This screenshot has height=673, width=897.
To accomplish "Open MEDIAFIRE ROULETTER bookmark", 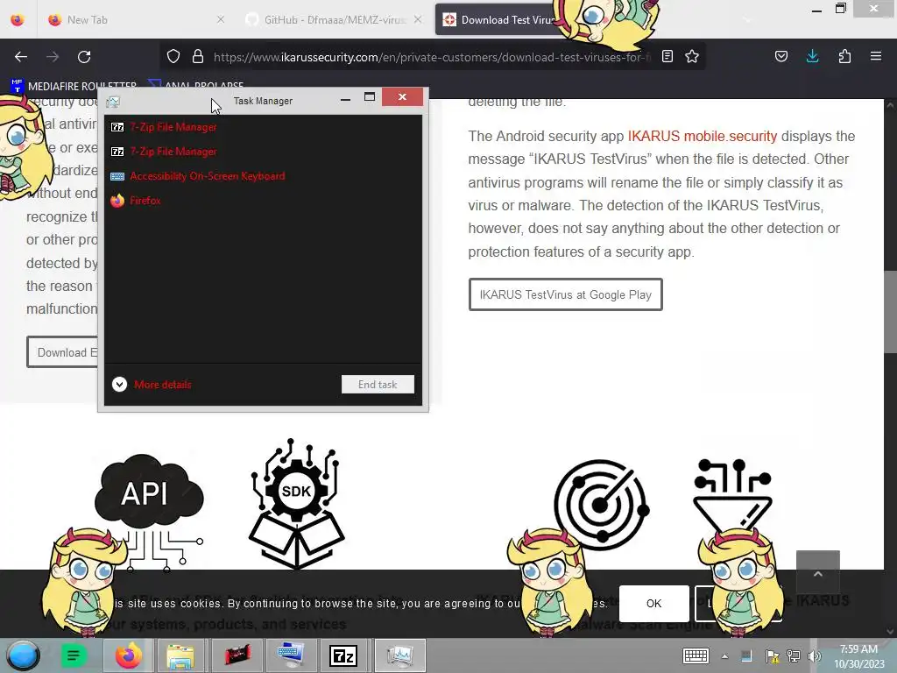I will pyautogui.click(x=74, y=86).
